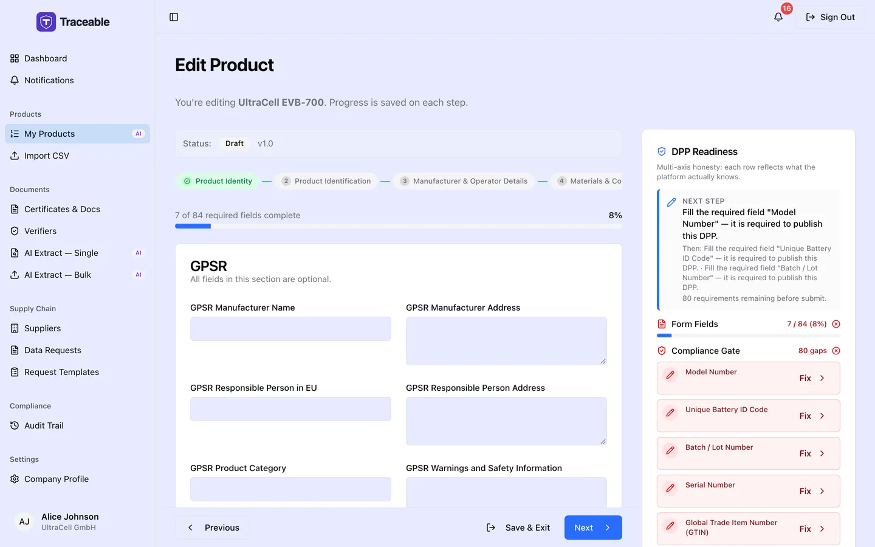Open Suppliers page
Viewport: 875px width, 547px height.
[x=77, y=328]
